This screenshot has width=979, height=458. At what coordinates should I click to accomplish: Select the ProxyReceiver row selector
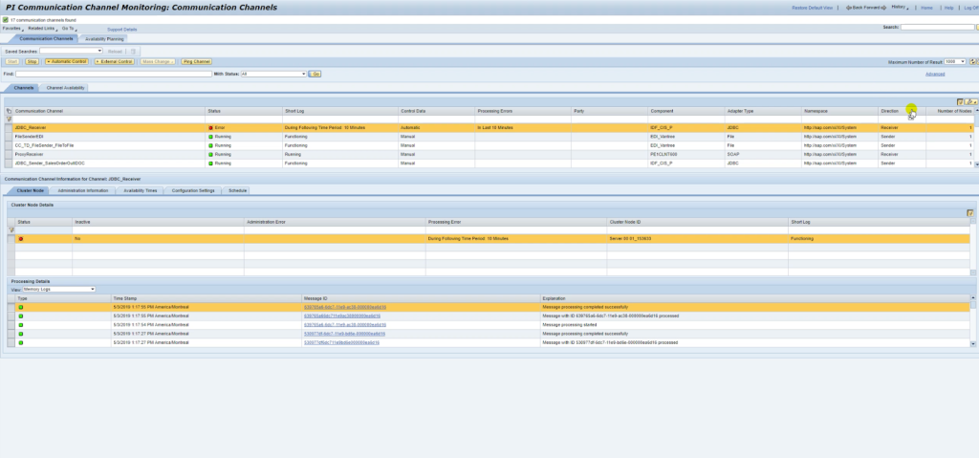[x=9, y=154]
